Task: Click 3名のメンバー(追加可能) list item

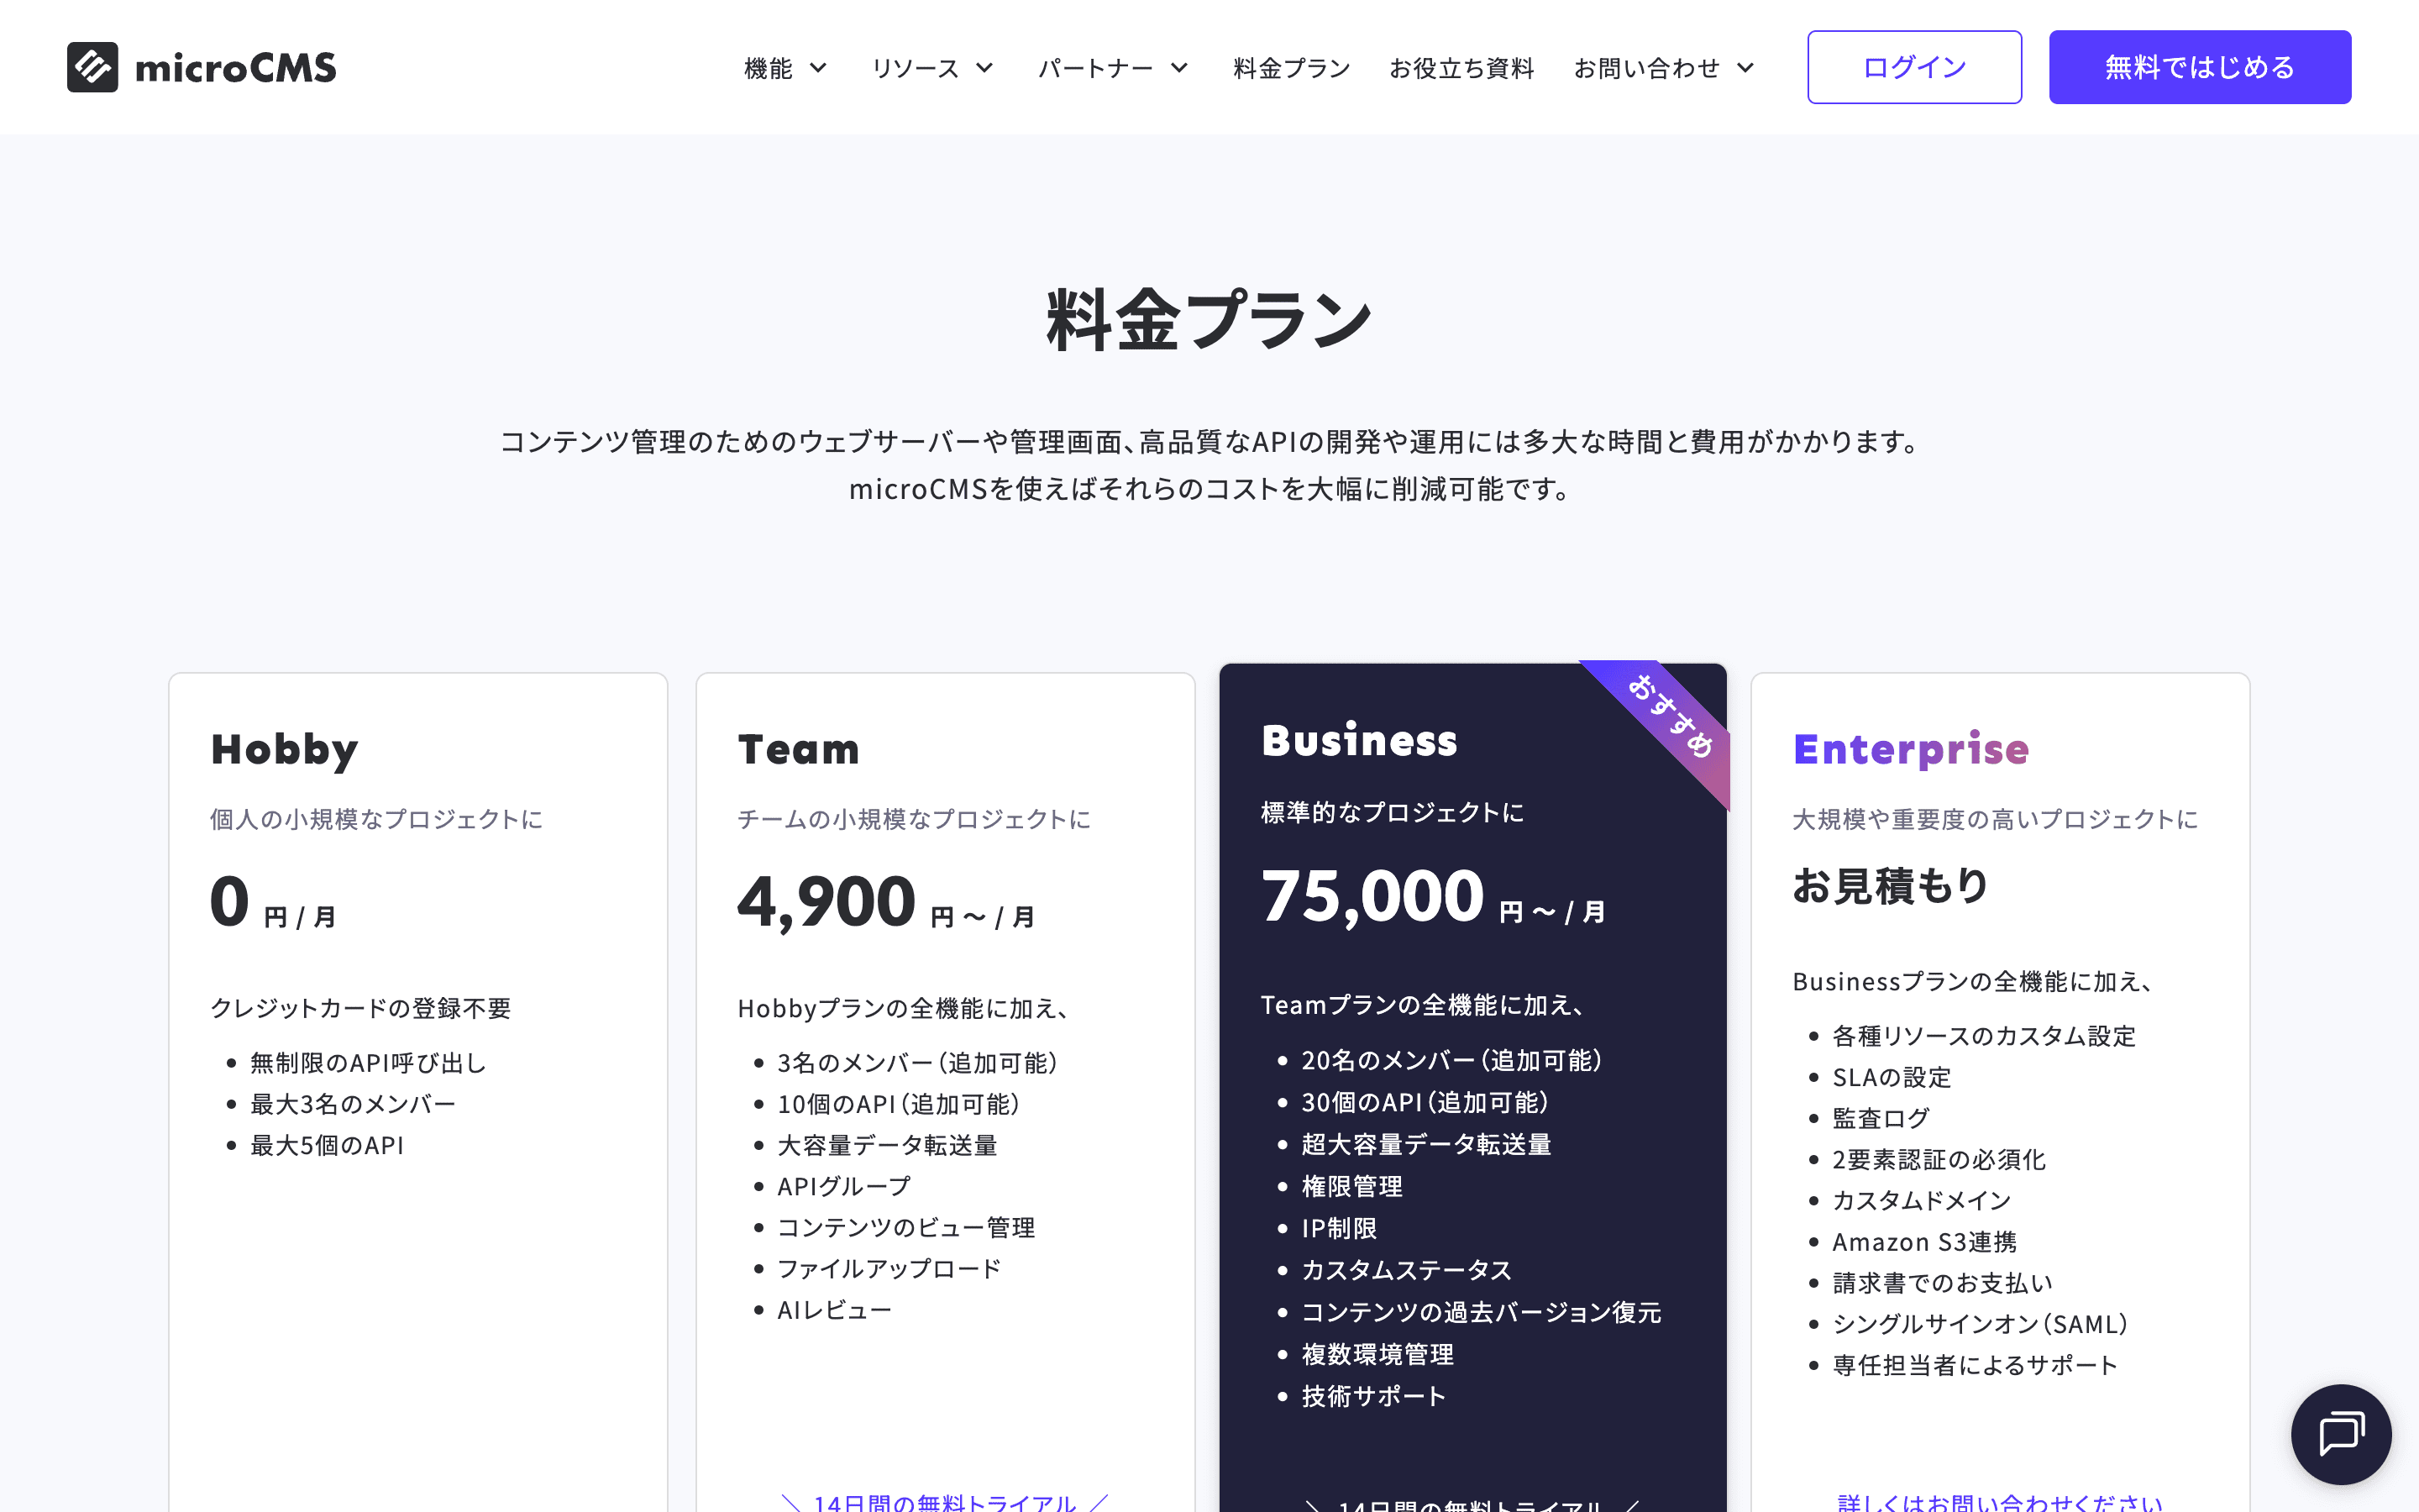Action: point(917,1063)
